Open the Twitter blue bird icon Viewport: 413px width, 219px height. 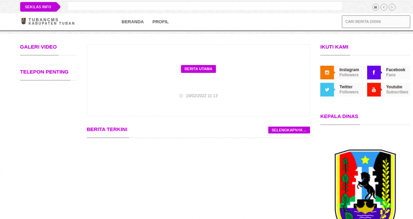327,90
